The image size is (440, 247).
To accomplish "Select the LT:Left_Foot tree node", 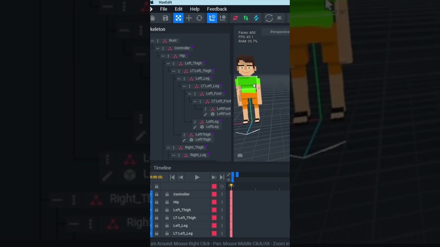I will 221,101.
